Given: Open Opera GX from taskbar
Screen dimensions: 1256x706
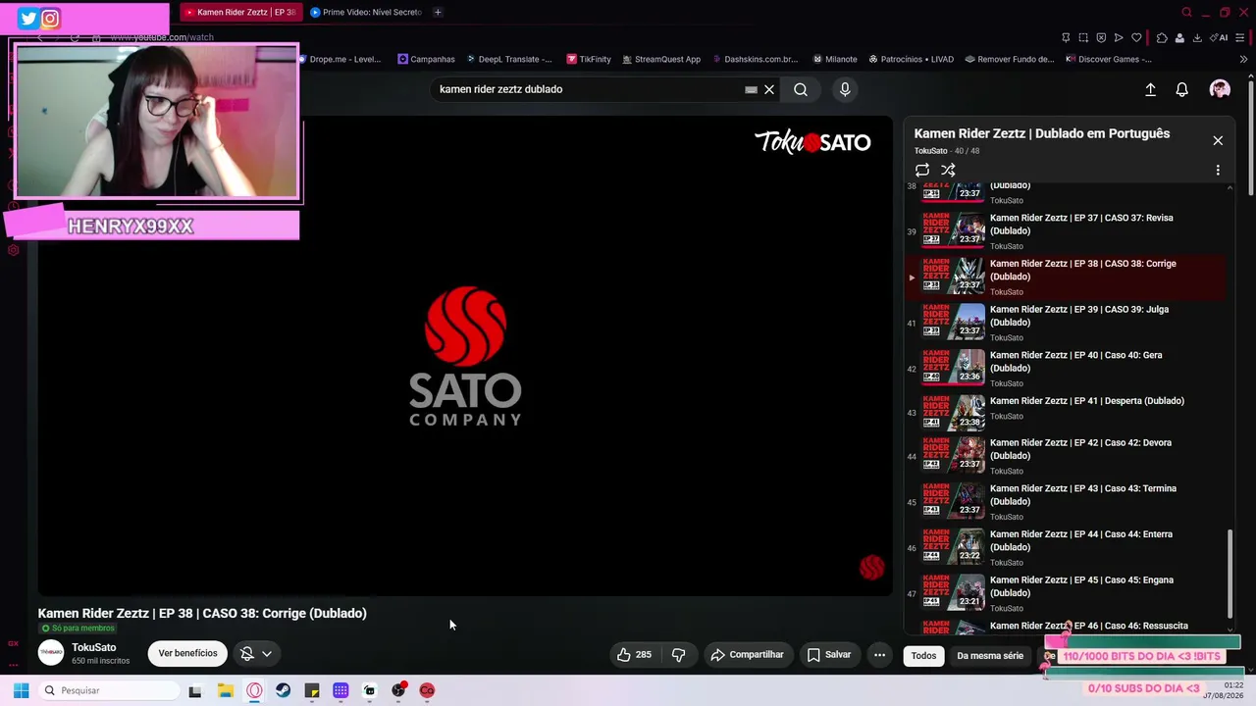Looking at the screenshot, I should (254, 690).
